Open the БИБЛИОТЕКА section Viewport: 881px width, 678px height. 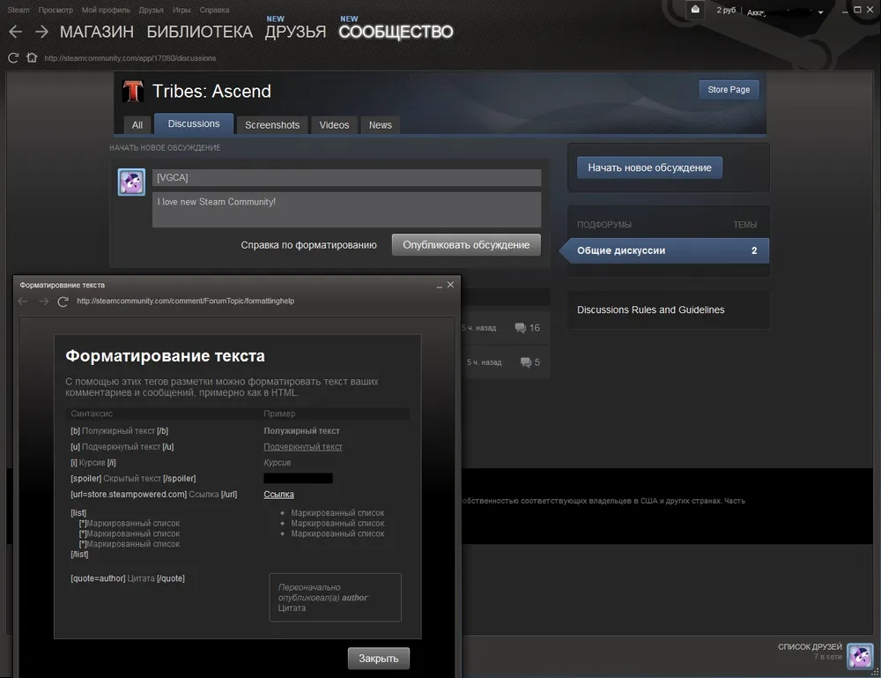199,32
